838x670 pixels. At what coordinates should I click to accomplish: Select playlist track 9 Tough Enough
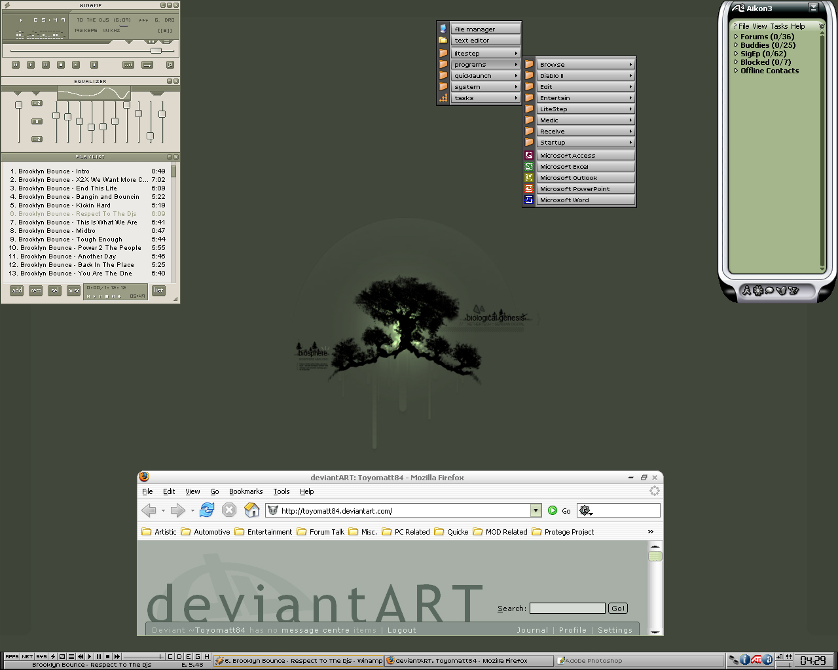[x=86, y=239]
